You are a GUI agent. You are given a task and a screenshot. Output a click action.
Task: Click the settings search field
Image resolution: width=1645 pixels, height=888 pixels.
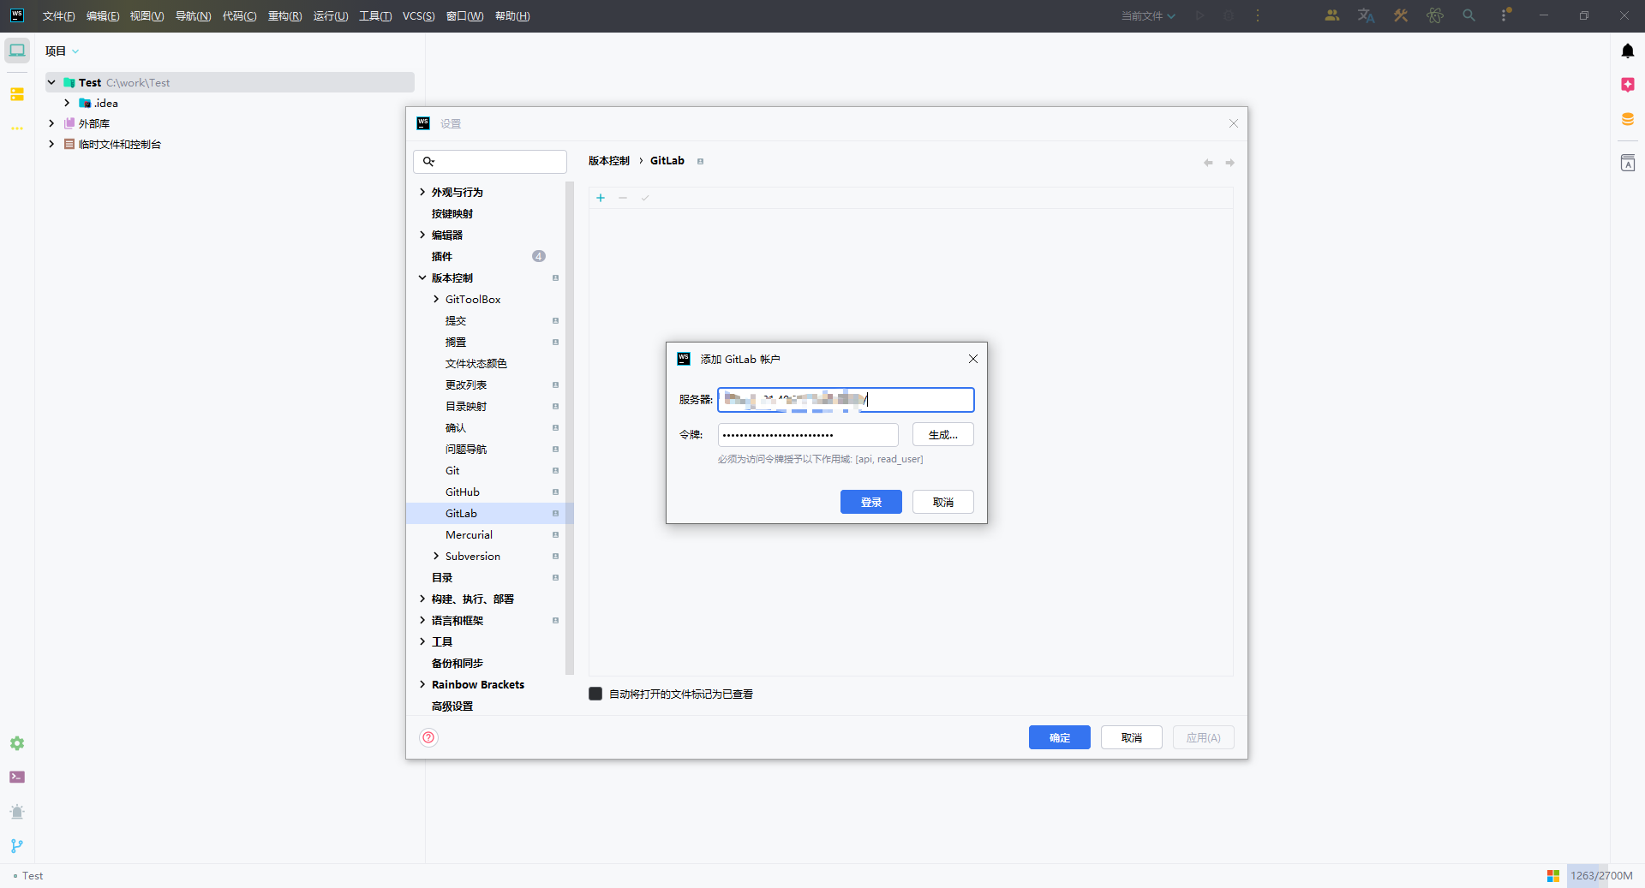490,161
